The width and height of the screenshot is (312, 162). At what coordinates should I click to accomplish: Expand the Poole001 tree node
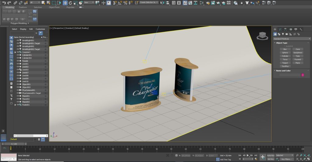15,105
